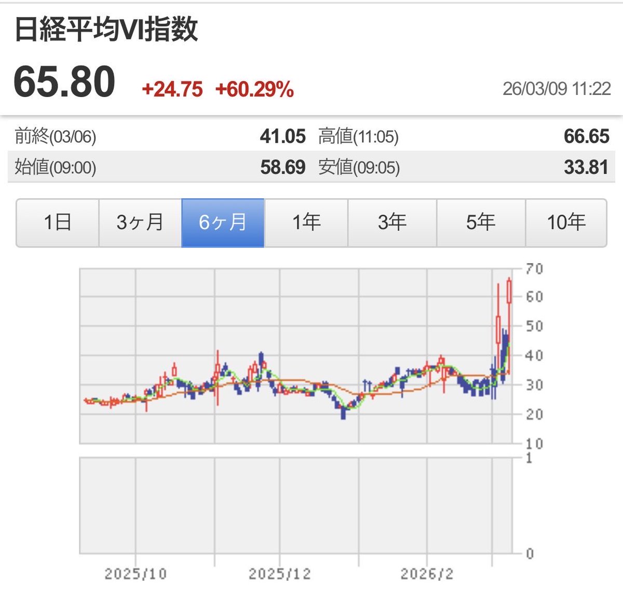The width and height of the screenshot is (623, 591).
Task: Click the opening value 58.69
Action: 283,167
